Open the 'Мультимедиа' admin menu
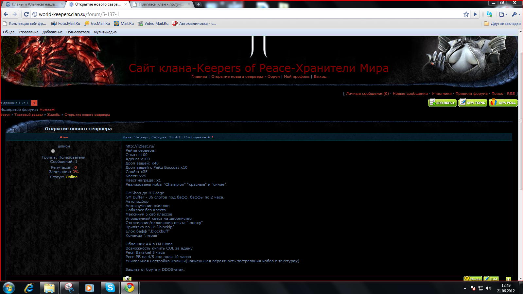This screenshot has height=294, width=523. pos(105,32)
